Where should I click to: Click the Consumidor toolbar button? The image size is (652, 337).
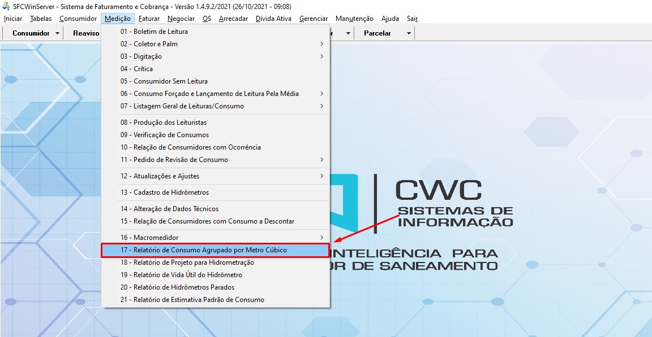coord(31,33)
